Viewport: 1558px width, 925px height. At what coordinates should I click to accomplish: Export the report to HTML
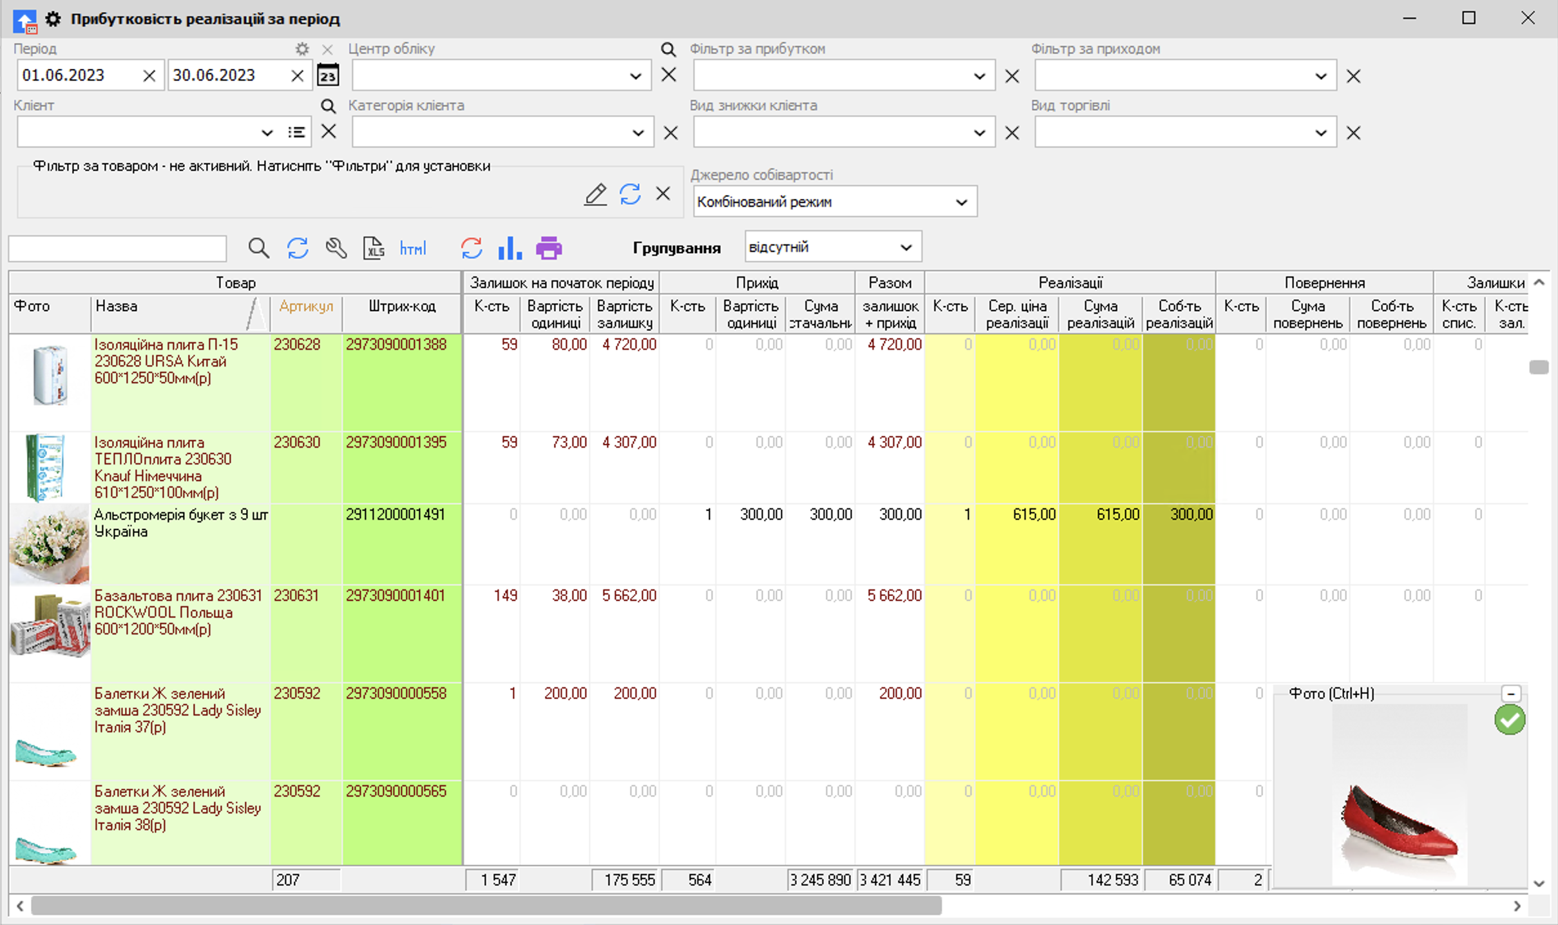(413, 248)
